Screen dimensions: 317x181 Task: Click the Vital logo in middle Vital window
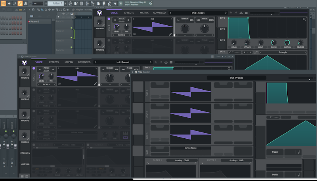pyautogui.click(x=24, y=62)
